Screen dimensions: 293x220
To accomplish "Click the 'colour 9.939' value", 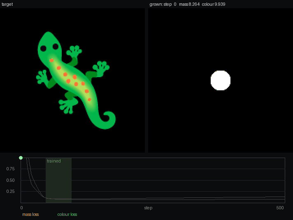I will (214, 4).
